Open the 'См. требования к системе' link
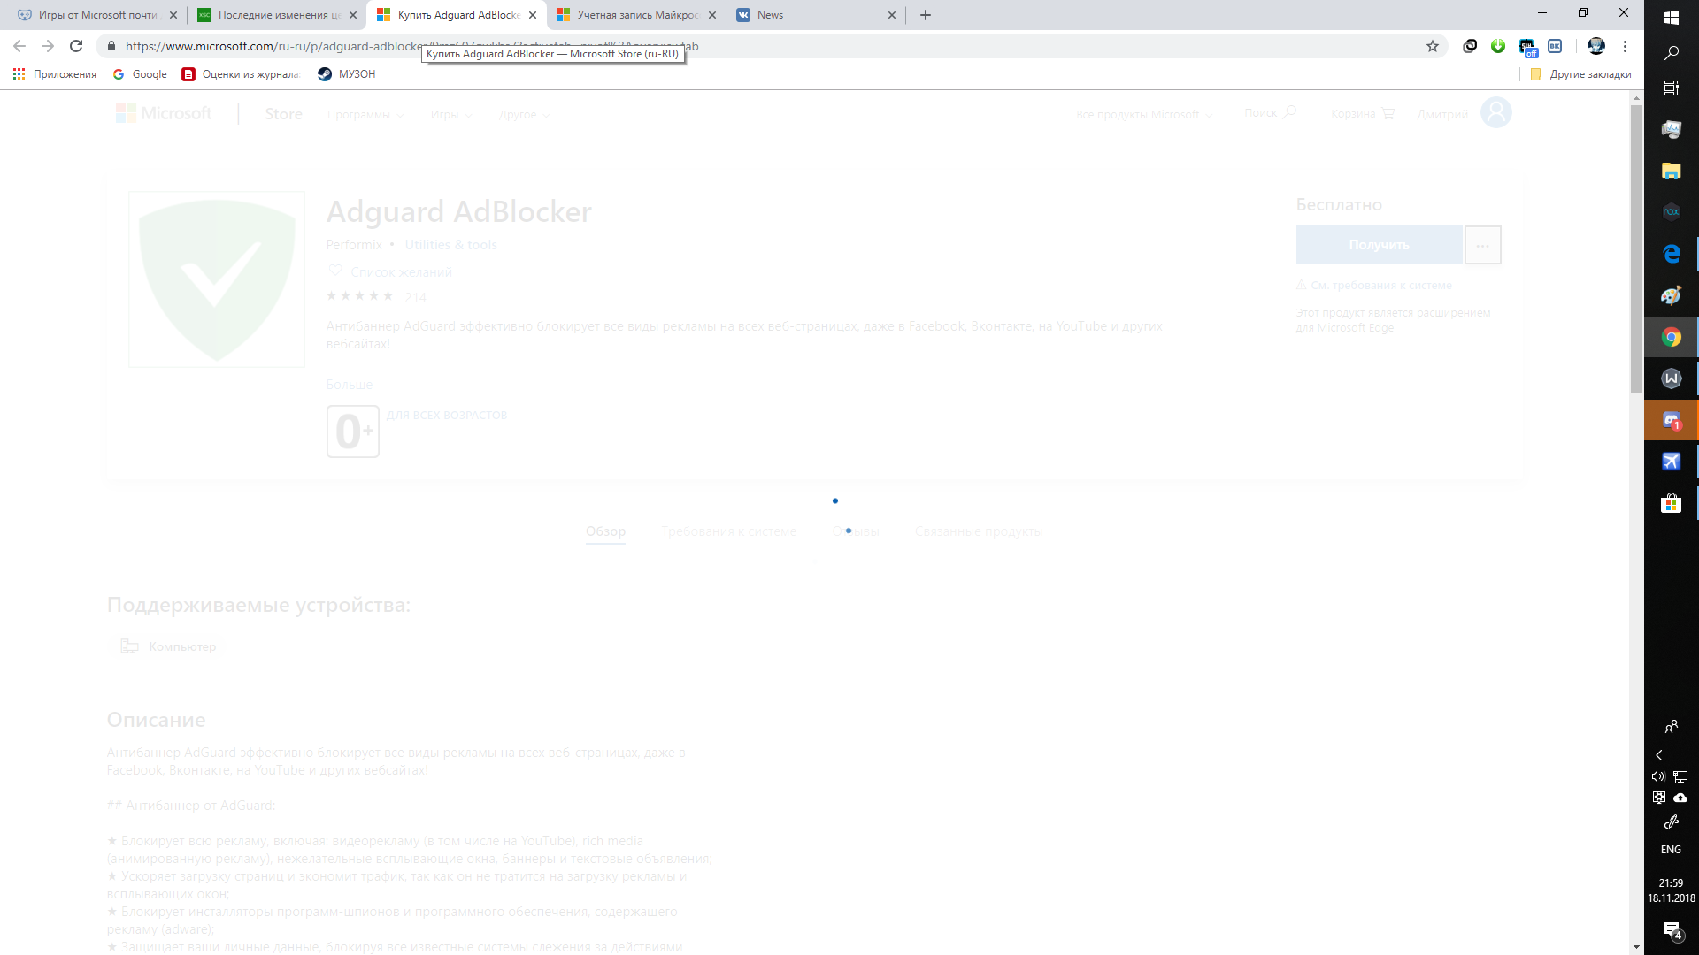The image size is (1699, 955). point(1374,285)
